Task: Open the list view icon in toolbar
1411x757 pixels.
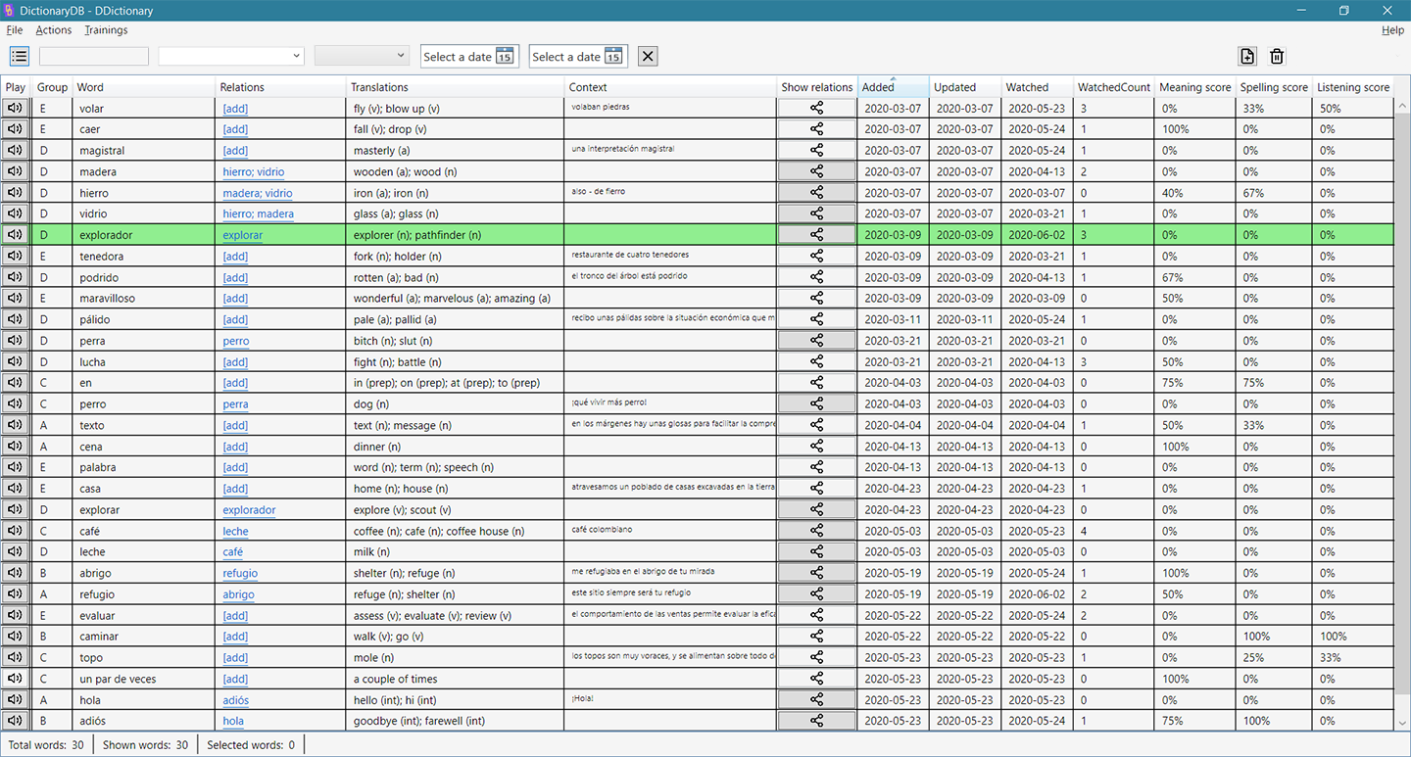Action: pos(19,56)
